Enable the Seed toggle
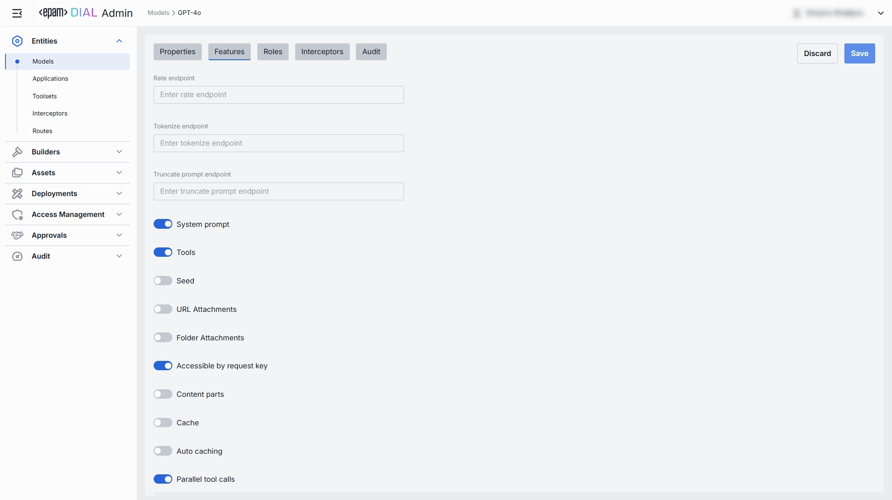 163,281
